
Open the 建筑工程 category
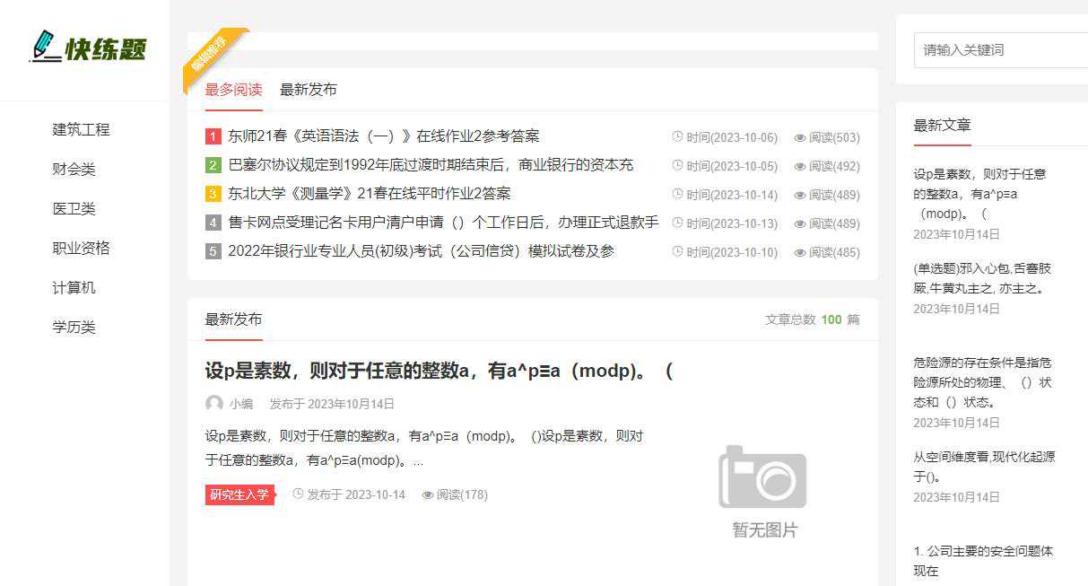(x=83, y=129)
